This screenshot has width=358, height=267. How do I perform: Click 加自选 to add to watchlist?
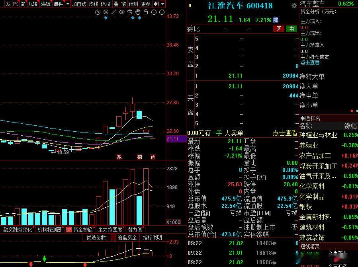click(79, 4)
